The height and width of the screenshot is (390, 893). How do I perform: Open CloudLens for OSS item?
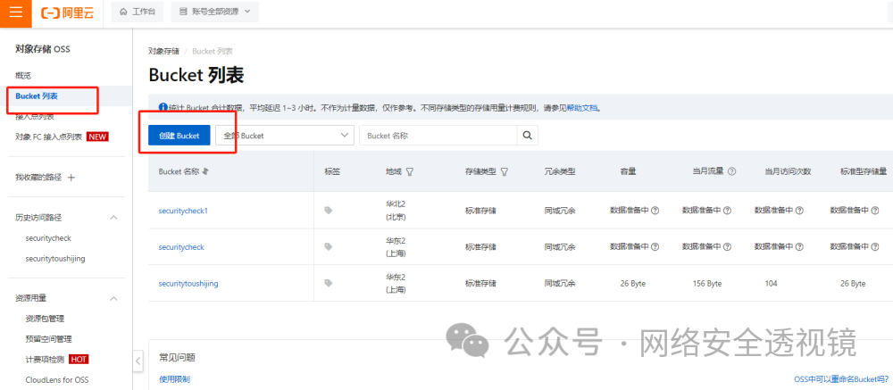tap(57, 380)
